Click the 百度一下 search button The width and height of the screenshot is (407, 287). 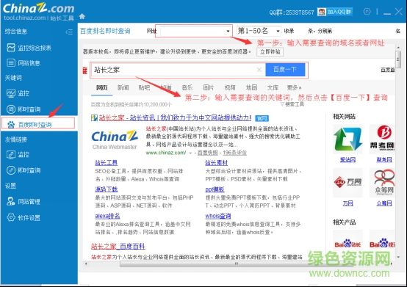(x=285, y=70)
